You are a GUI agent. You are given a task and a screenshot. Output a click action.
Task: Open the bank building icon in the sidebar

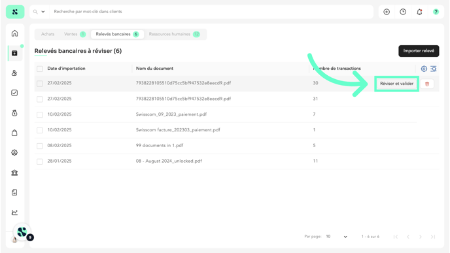tap(14, 173)
